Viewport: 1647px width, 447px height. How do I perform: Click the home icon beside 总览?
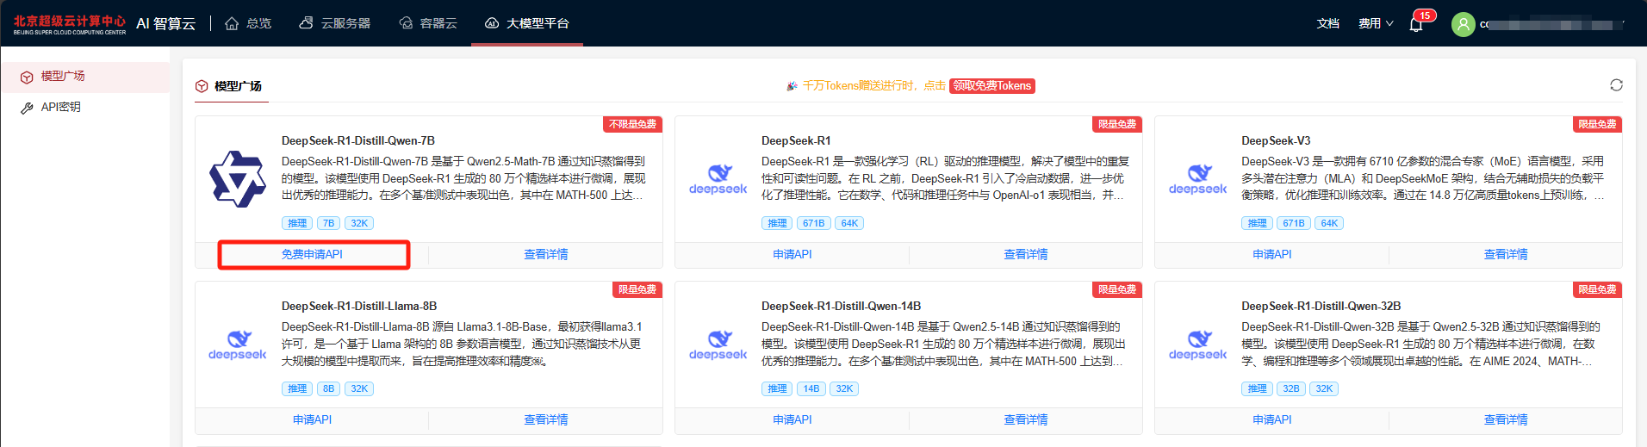coord(232,23)
